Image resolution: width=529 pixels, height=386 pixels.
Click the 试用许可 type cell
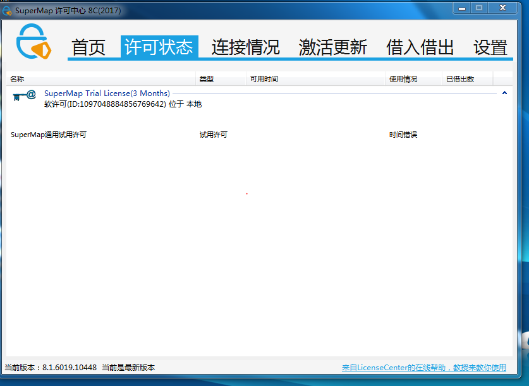[214, 135]
